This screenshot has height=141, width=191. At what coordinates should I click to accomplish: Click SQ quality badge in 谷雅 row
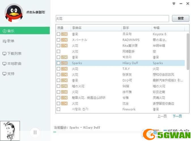64,98
